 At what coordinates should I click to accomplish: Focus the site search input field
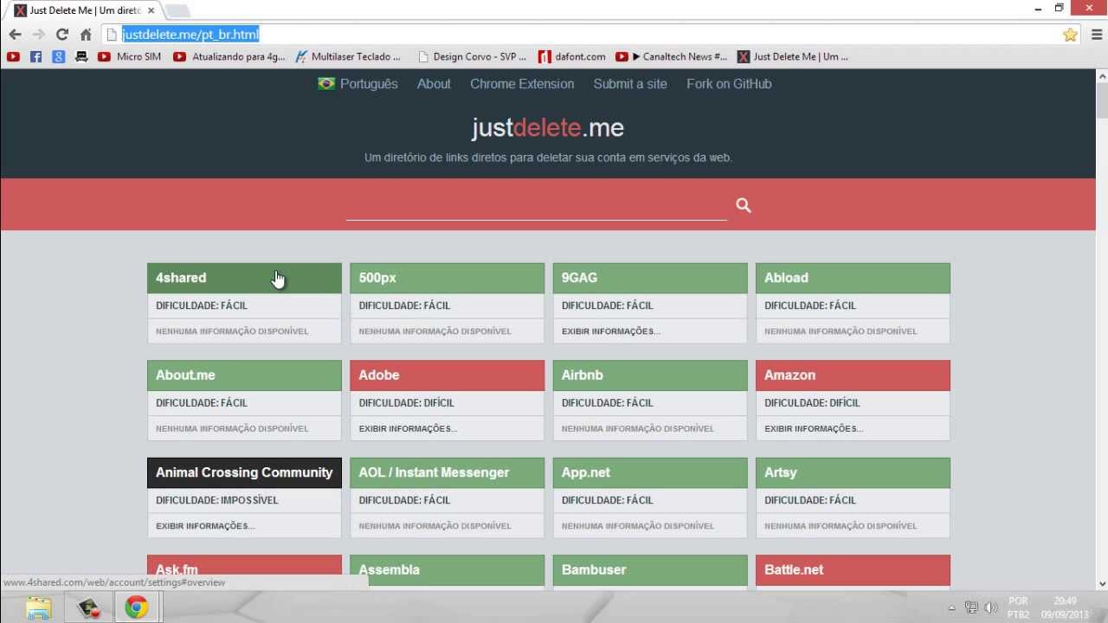pos(536,205)
